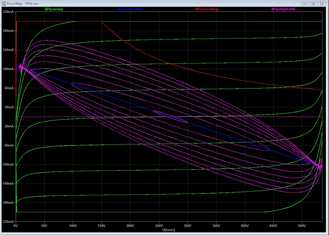Image resolution: width=329 pixels, height=236 pixels.
Task: Click the 100mA label on vertical axis
Action: pos(8,69)
